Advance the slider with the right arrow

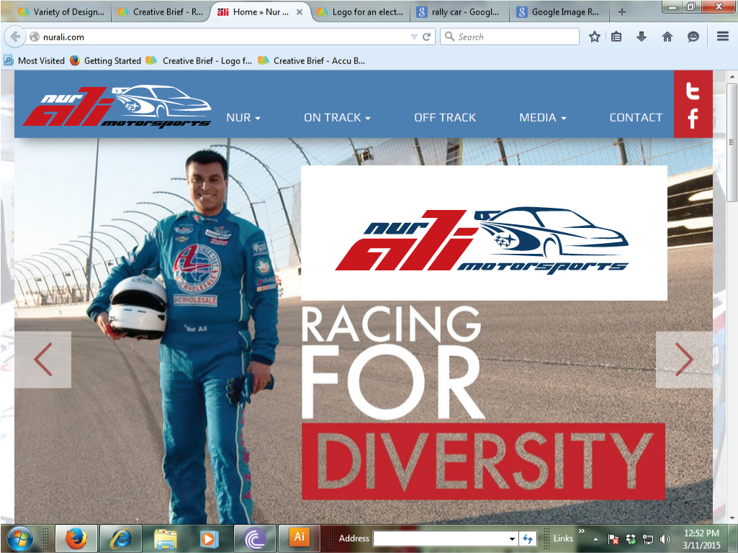point(683,360)
